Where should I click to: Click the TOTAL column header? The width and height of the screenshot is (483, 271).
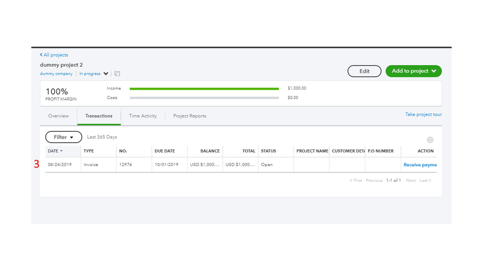(x=240, y=151)
